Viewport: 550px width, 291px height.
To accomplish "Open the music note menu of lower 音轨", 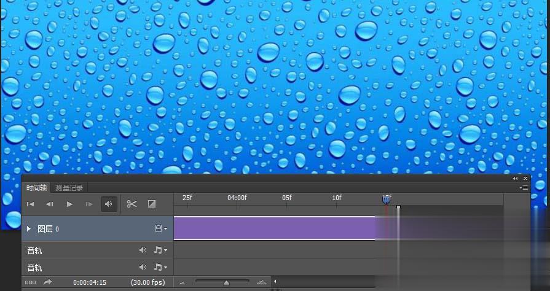I will (160, 267).
